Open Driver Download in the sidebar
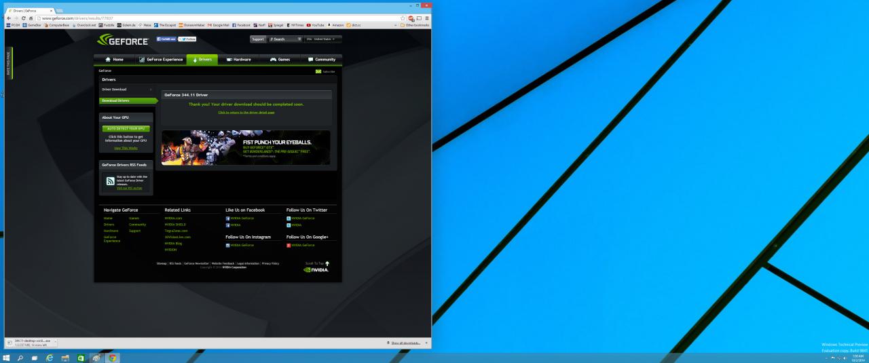 [126, 90]
